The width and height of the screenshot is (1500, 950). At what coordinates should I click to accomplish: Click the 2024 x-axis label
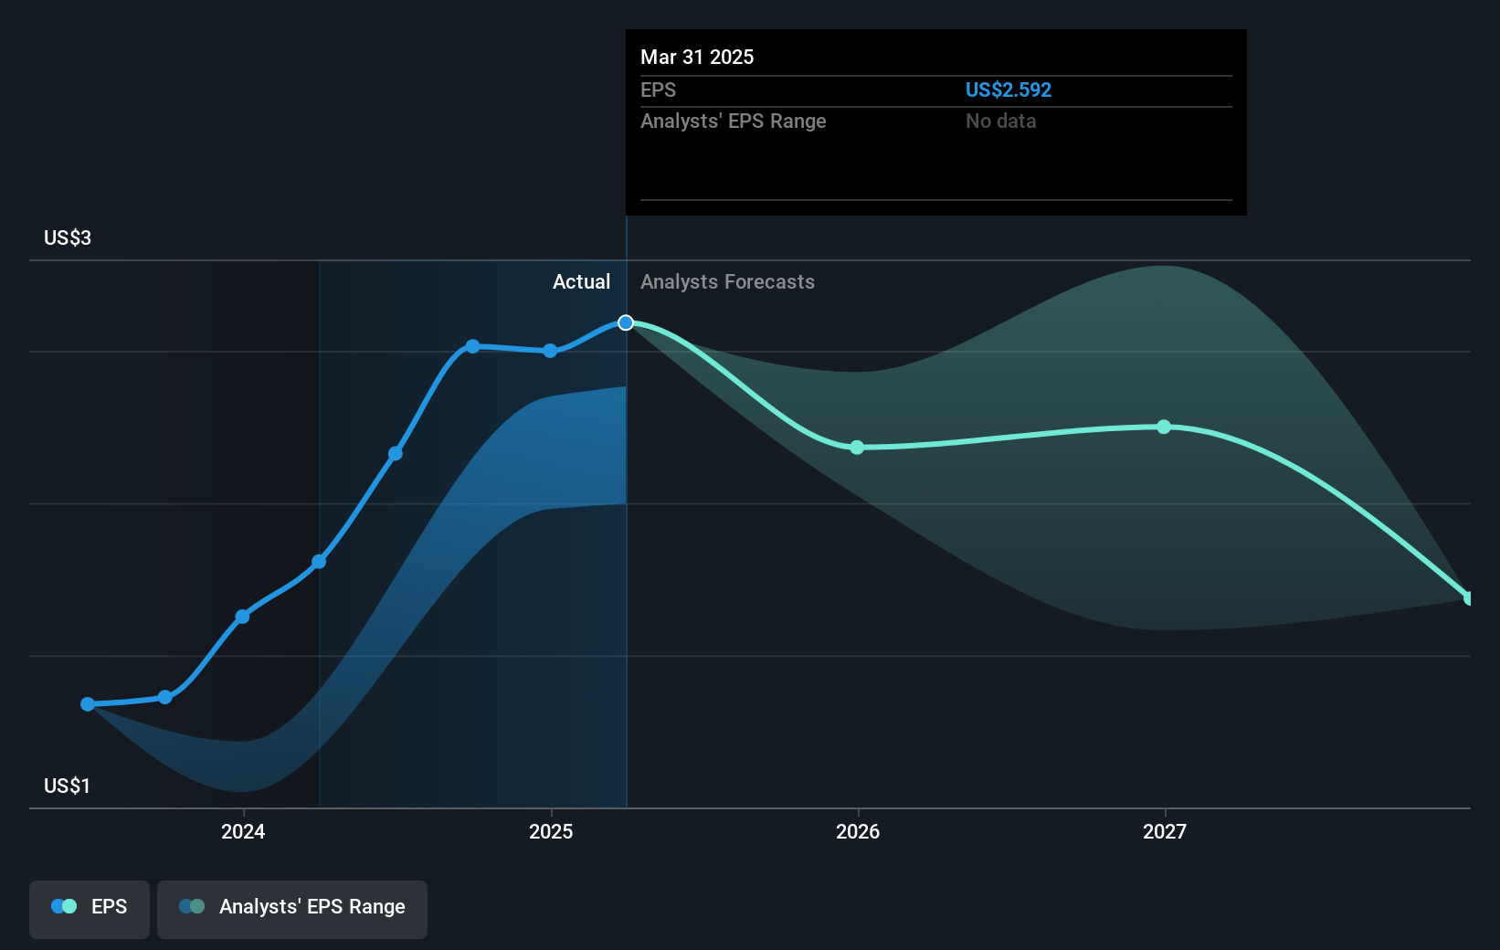243,831
